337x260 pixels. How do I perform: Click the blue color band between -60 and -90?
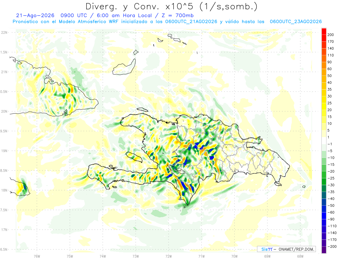point(324,216)
